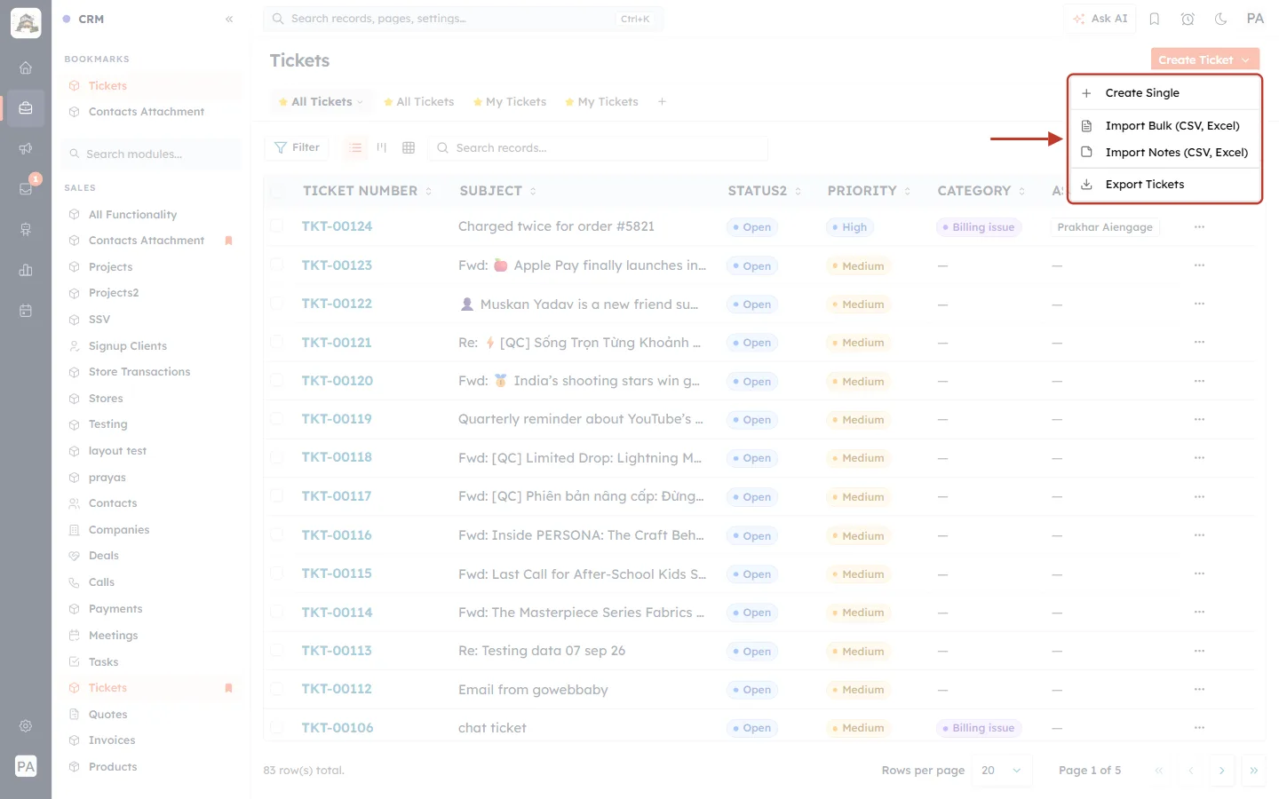Switch to the list view icon
Screen dimensions: 1279x799
pos(355,147)
